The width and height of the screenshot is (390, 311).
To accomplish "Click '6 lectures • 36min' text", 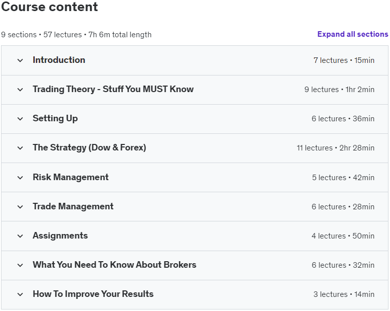I will (x=343, y=119).
